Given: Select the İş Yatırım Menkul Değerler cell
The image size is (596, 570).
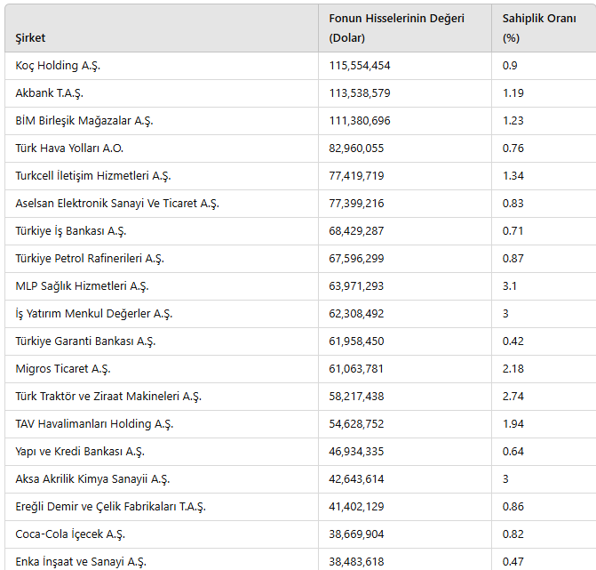Looking at the screenshot, I should click(93, 314).
